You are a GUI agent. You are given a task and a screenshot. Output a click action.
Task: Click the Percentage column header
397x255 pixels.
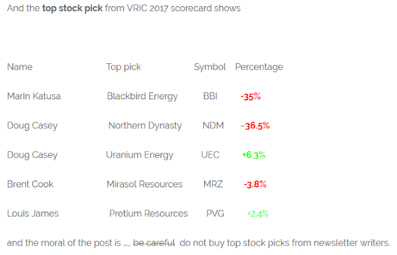point(259,67)
